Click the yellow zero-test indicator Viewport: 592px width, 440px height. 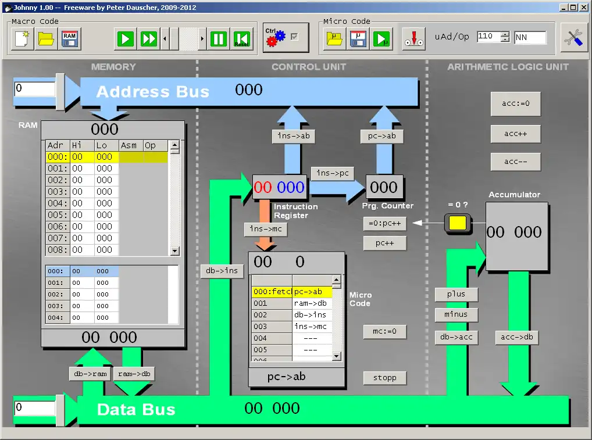[457, 223]
